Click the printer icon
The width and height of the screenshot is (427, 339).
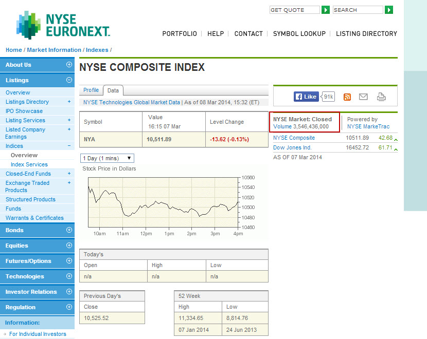click(381, 97)
